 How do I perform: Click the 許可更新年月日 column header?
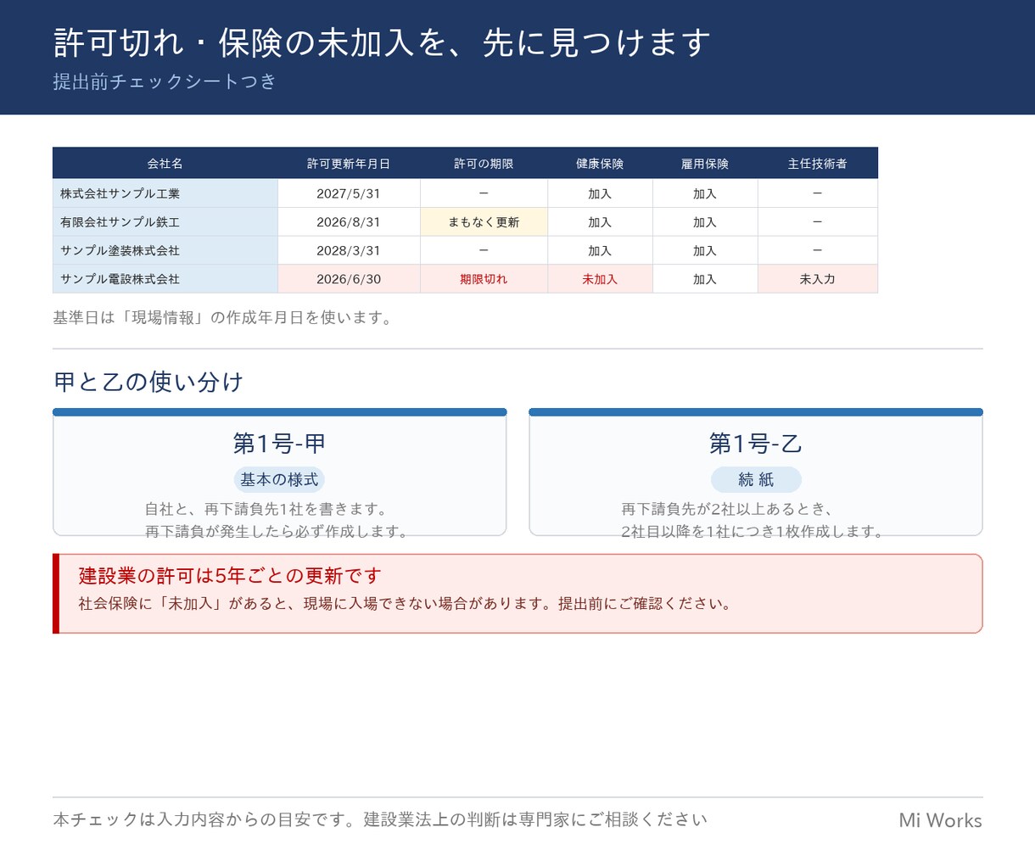pyautogui.click(x=349, y=163)
